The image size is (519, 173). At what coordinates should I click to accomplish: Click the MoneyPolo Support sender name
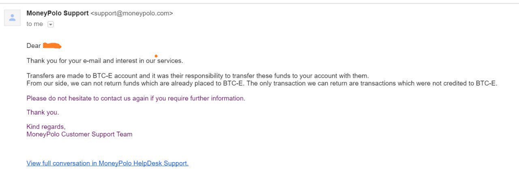coord(58,13)
